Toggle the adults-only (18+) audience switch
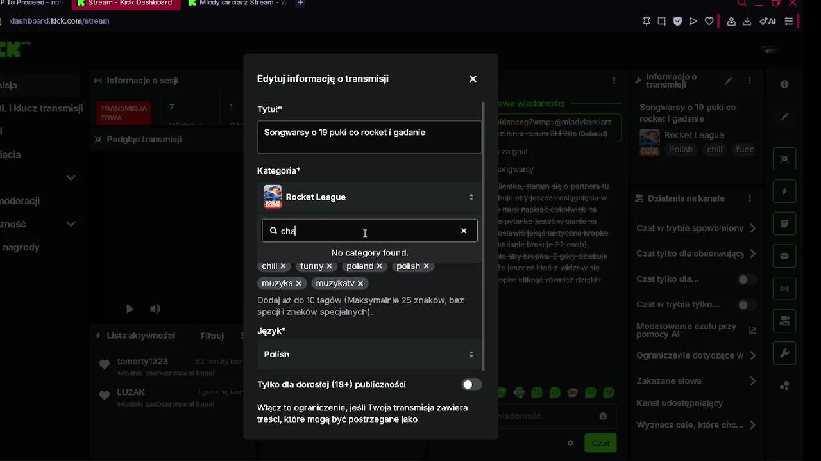This screenshot has height=461, width=821. (x=471, y=384)
